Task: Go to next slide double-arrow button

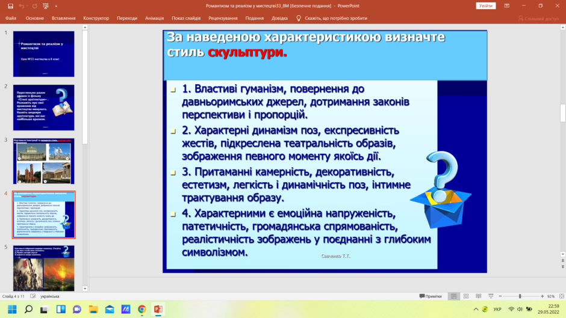Action: point(563,267)
